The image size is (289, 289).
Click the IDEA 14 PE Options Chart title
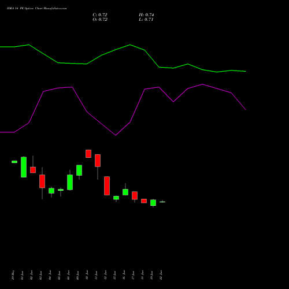tap(36, 9)
